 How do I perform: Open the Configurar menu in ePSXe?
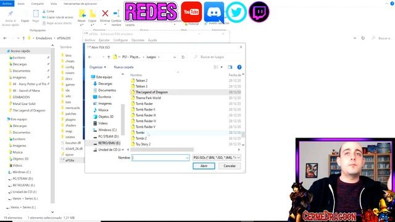pyautogui.click(x=121, y=40)
